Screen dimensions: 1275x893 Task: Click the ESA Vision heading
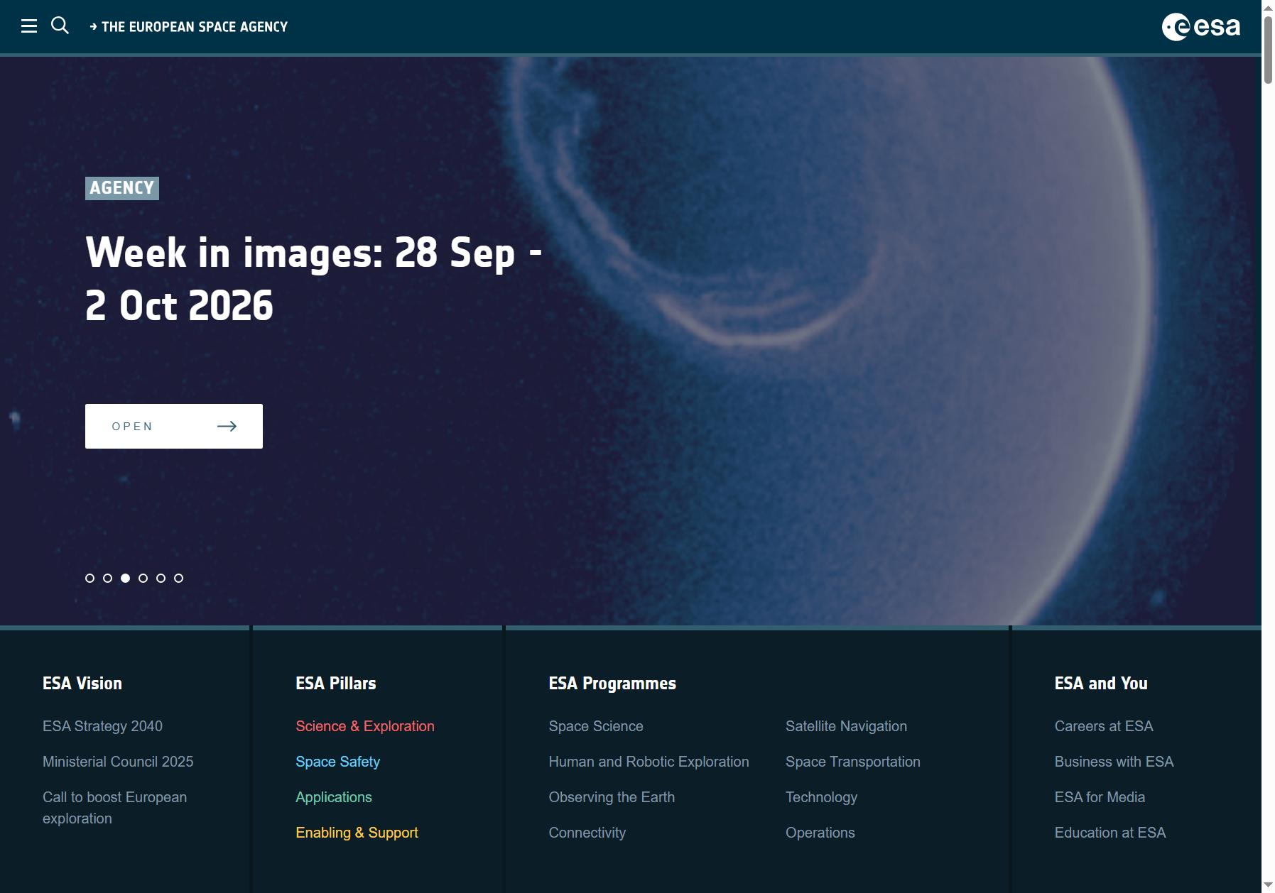82,684
